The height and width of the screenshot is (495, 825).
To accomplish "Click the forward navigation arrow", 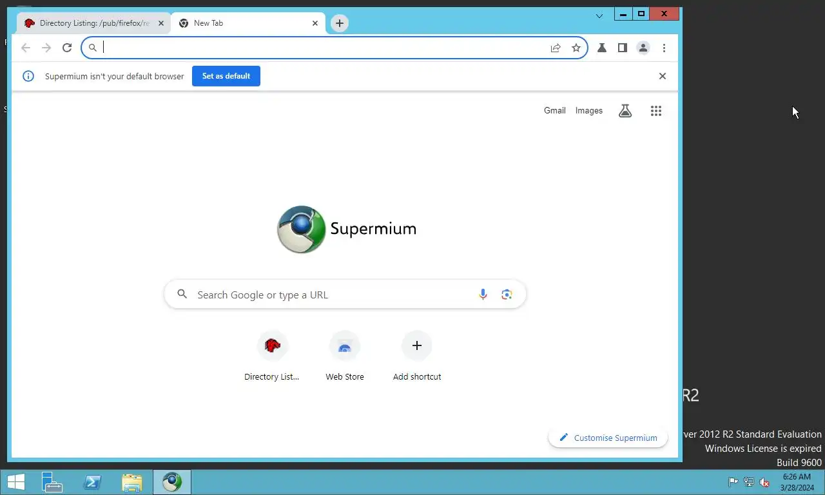I will click(x=46, y=48).
